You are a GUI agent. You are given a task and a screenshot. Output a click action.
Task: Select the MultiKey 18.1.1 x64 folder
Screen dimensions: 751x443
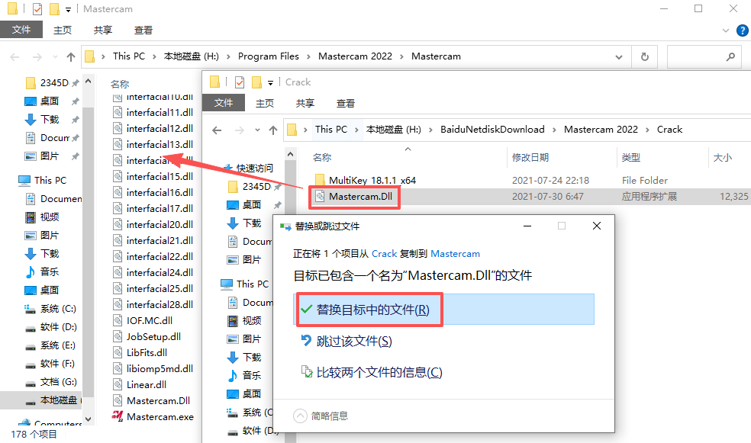pos(372,180)
